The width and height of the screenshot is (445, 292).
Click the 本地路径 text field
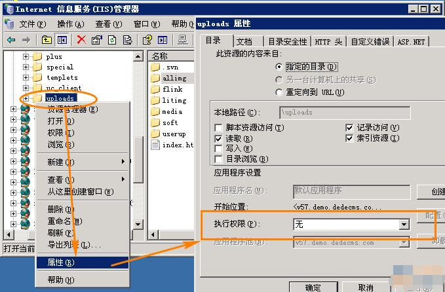coord(344,112)
